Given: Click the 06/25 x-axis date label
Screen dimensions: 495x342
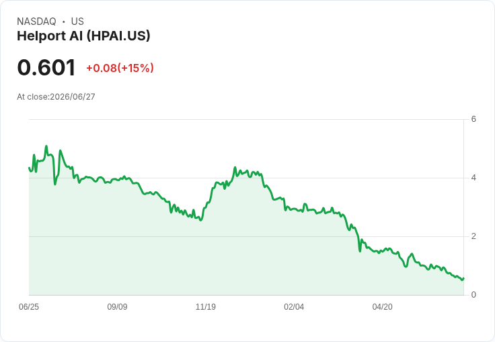Looking at the screenshot, I should click(29, 306).
